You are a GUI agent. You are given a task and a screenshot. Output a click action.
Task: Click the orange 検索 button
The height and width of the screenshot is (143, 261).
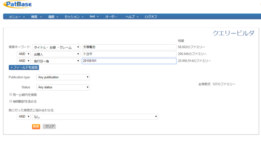click(36, 127)
